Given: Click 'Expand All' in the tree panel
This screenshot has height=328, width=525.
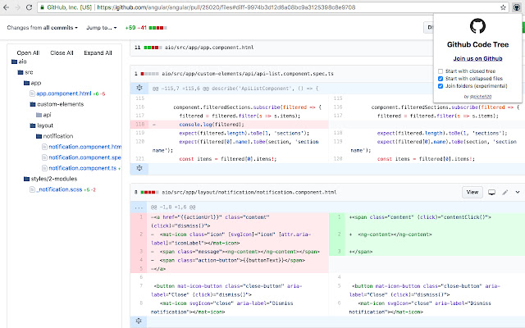Looking at the screenshot, I should tap(98, 52).
